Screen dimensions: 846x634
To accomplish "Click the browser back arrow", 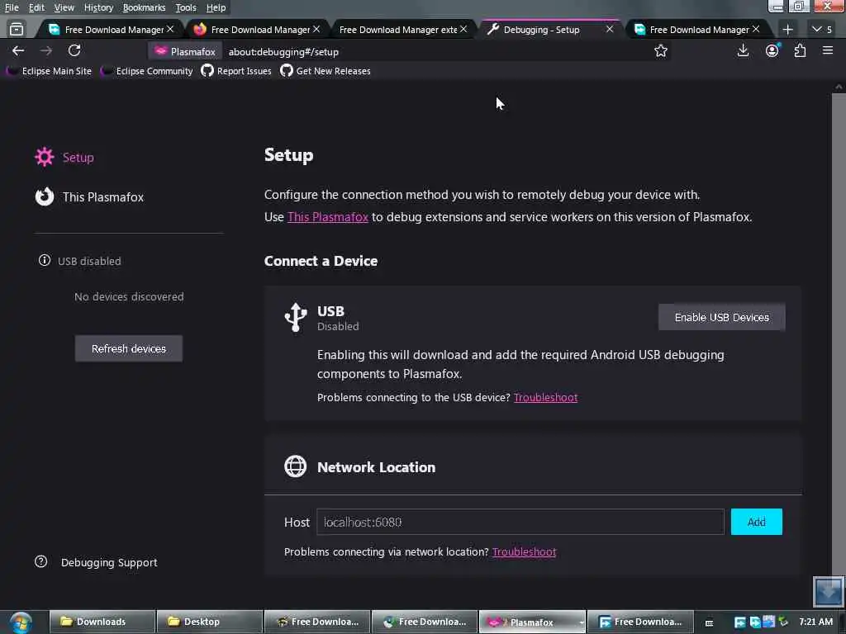I will (x=18, y=50).
